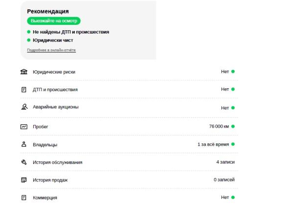Select the ДТП и происшествия row label
The width and height of the screenshot is (291, 218).
tap(55, 90)
